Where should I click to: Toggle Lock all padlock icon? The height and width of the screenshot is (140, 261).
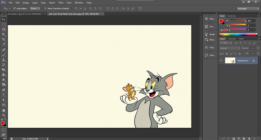(239, 54)
